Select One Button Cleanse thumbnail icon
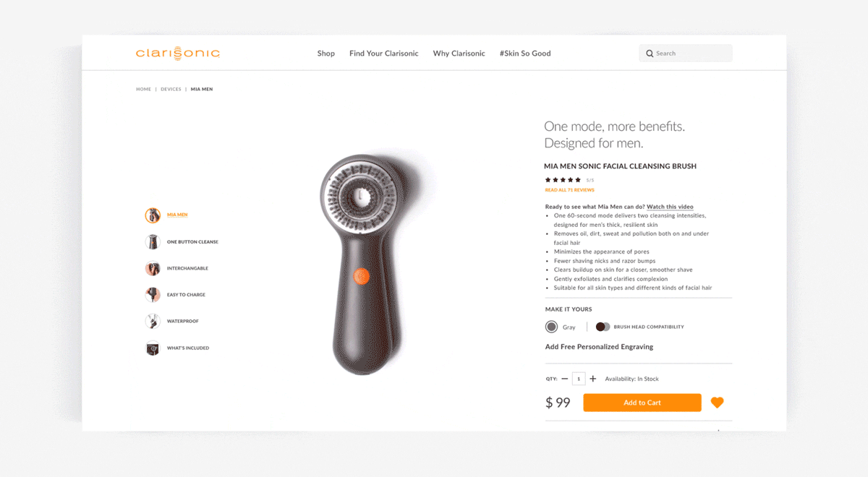 (x=153, y=241)
